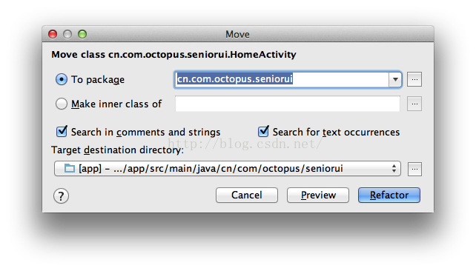Image resolution: width=476 pixels, height=271 pixels.
Task: Select Make inner class of option
Action: coord(62,104)
